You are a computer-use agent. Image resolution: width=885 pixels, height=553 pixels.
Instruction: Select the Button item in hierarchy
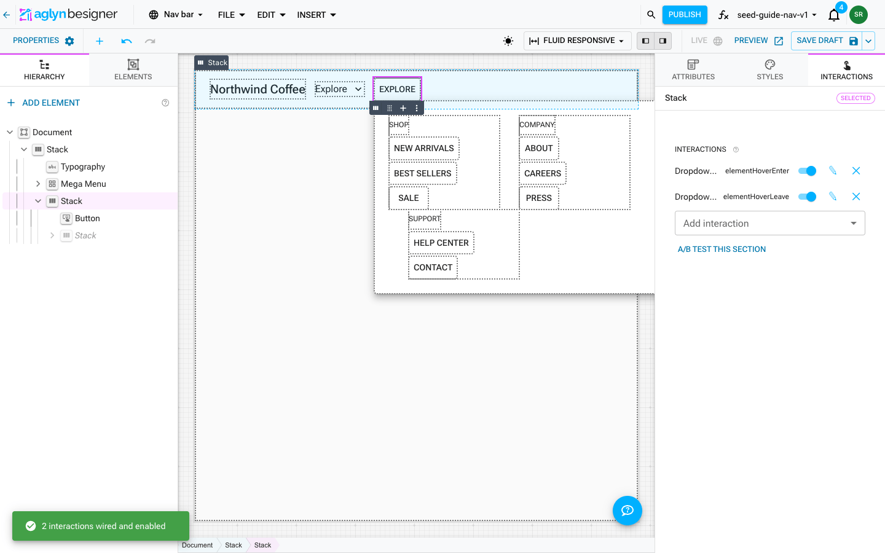(87, 218)
